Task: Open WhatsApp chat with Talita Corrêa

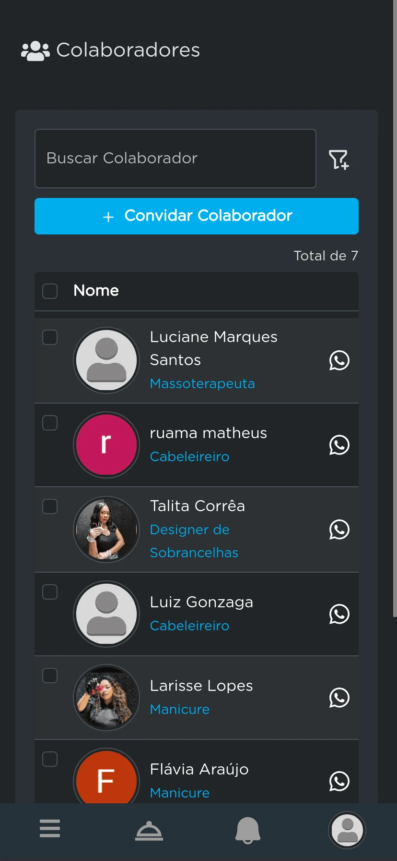Action: tap(339, 529)
